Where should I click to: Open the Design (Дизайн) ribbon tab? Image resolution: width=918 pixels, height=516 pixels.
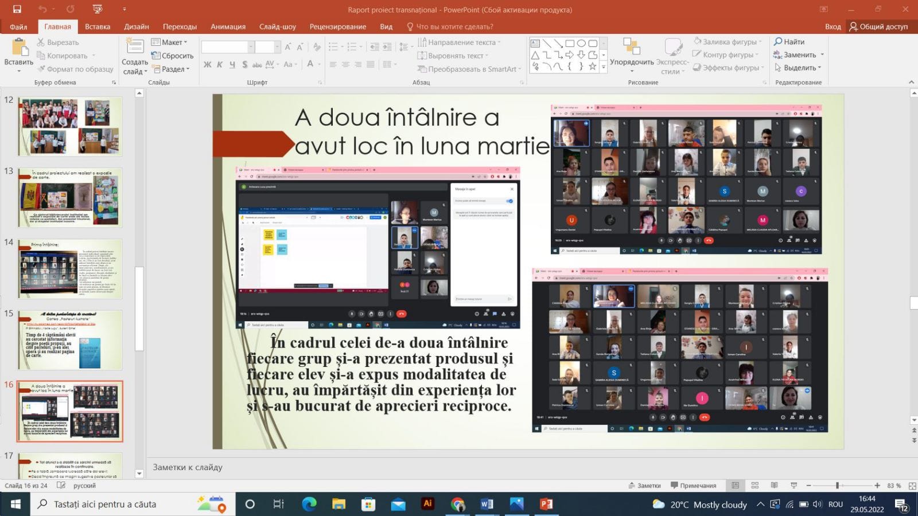point(136,26)
